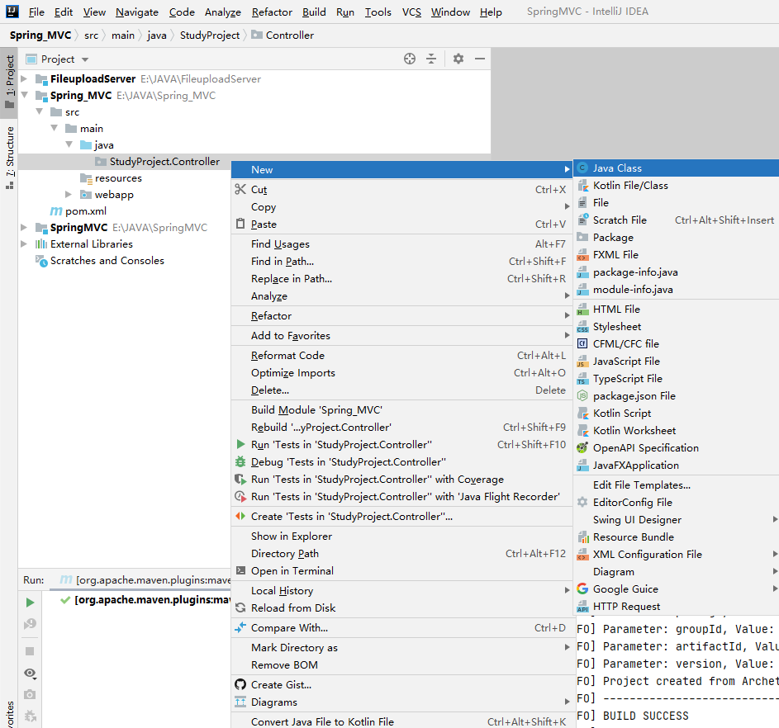Toggle the eye icon in Run panel
Screen dimensions: 779x728
[x=31, y=674]
